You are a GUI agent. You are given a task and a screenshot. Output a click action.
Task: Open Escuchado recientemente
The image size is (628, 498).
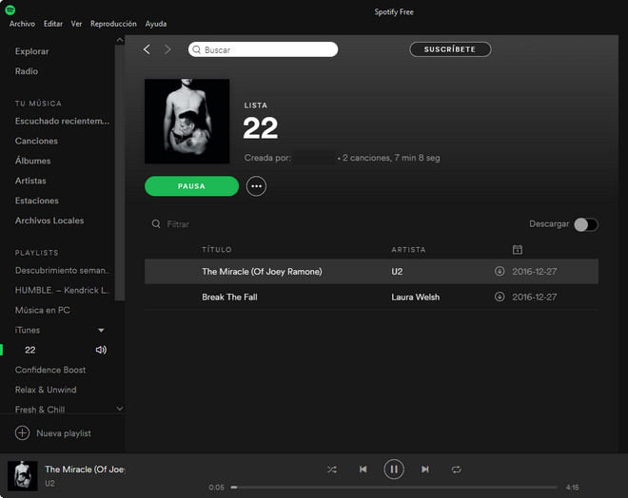62,121
